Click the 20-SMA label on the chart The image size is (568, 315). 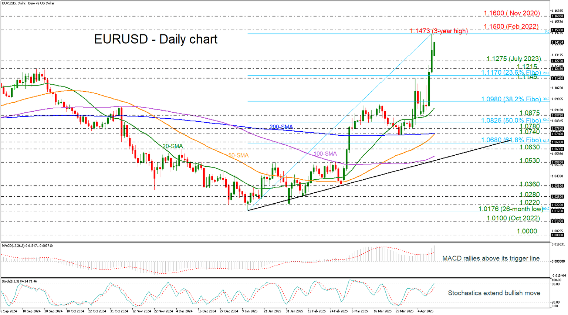172,146
